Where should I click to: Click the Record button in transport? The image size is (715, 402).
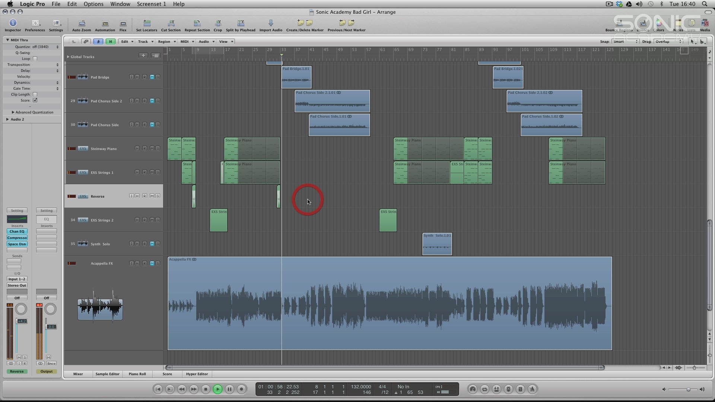[241, 389]
